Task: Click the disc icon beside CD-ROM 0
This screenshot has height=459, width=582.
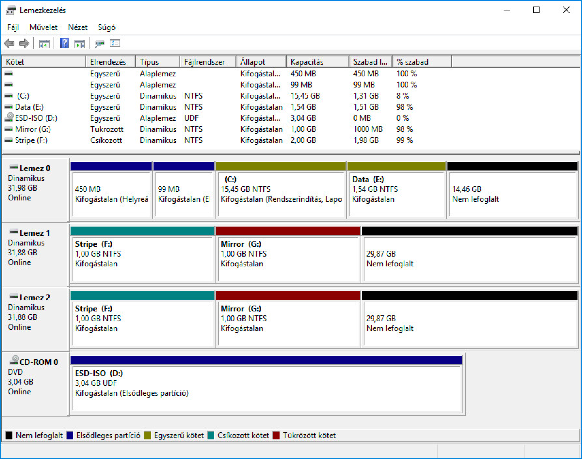Action: [x=14, y=360]
